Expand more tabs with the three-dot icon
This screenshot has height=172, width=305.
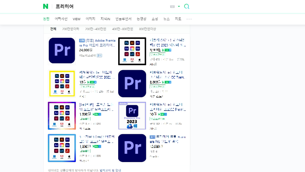tap(189, 19)
